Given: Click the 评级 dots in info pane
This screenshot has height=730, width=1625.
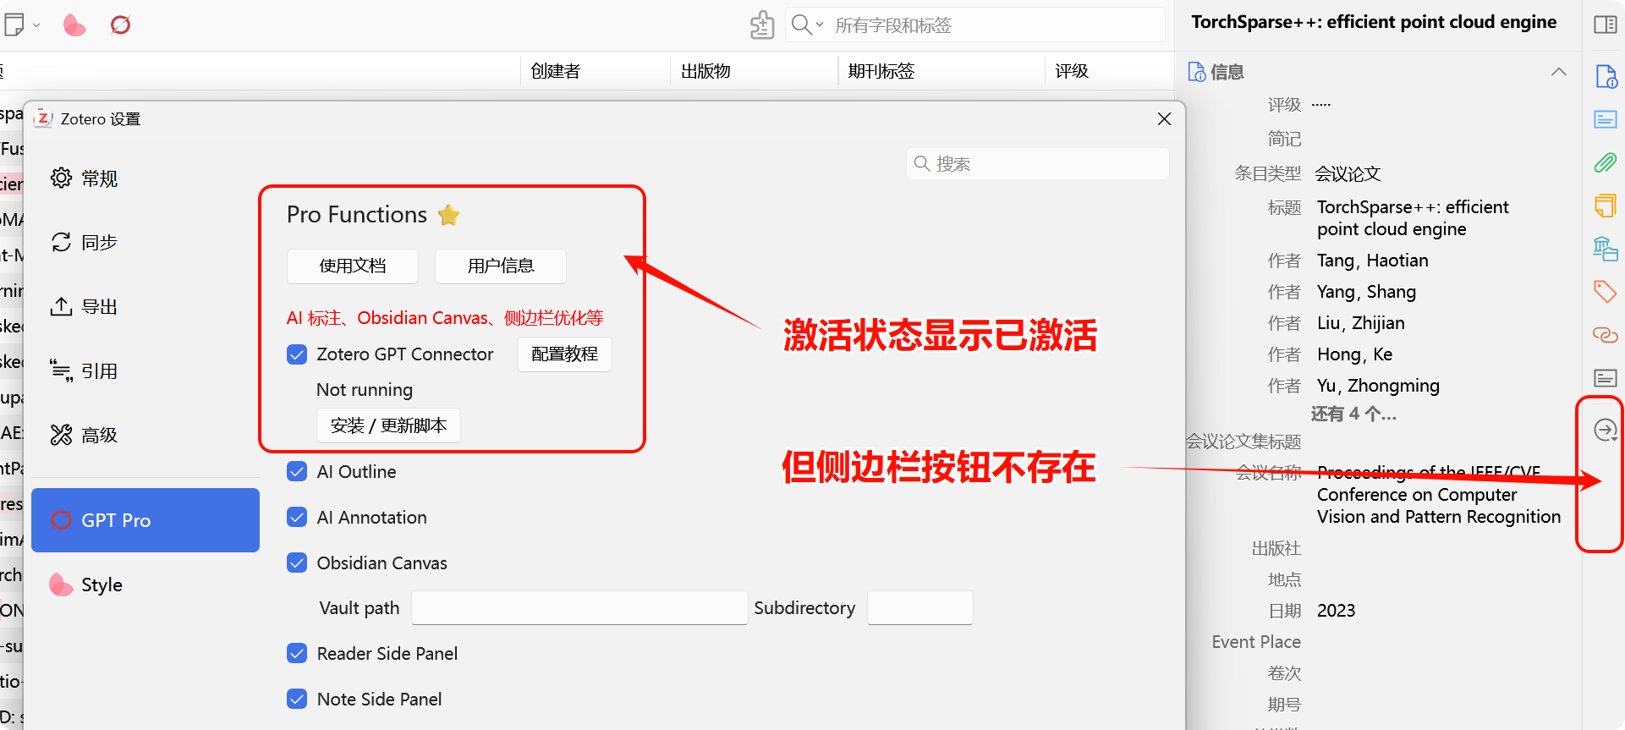Looking at the screenshot, I should [x=1321, y=105].
